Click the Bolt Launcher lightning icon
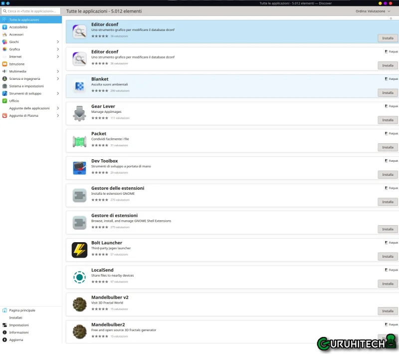Viewport: 399px width, 354px height. pos(79,250)
